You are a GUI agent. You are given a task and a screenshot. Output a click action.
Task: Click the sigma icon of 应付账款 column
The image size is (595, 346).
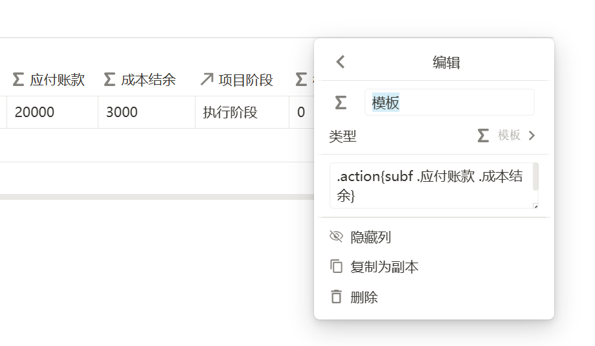click(x=18, y=80)
